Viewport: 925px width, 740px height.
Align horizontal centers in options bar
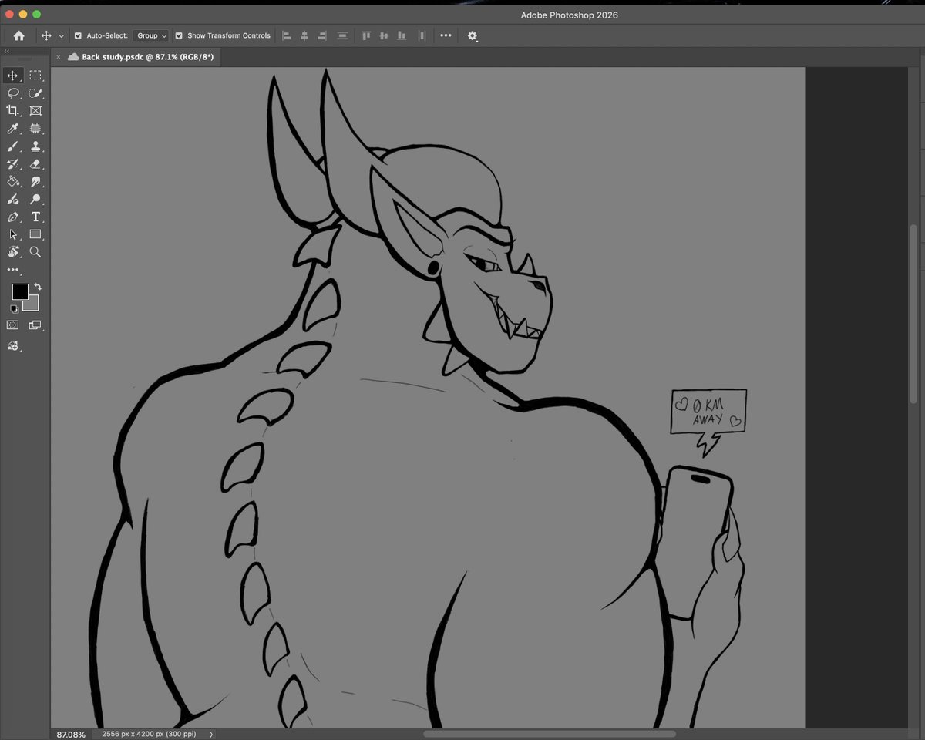(304, 35)
